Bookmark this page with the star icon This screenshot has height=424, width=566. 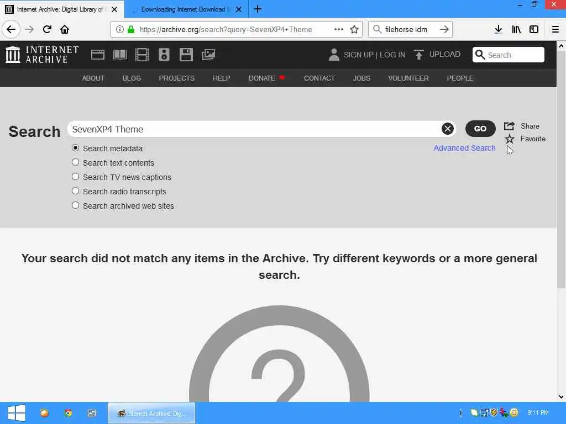(354, 29)
